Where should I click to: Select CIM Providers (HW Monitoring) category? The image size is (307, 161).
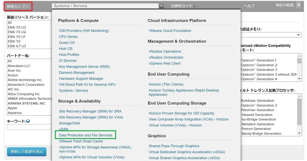pyautogui.click(x=84, y=31)
